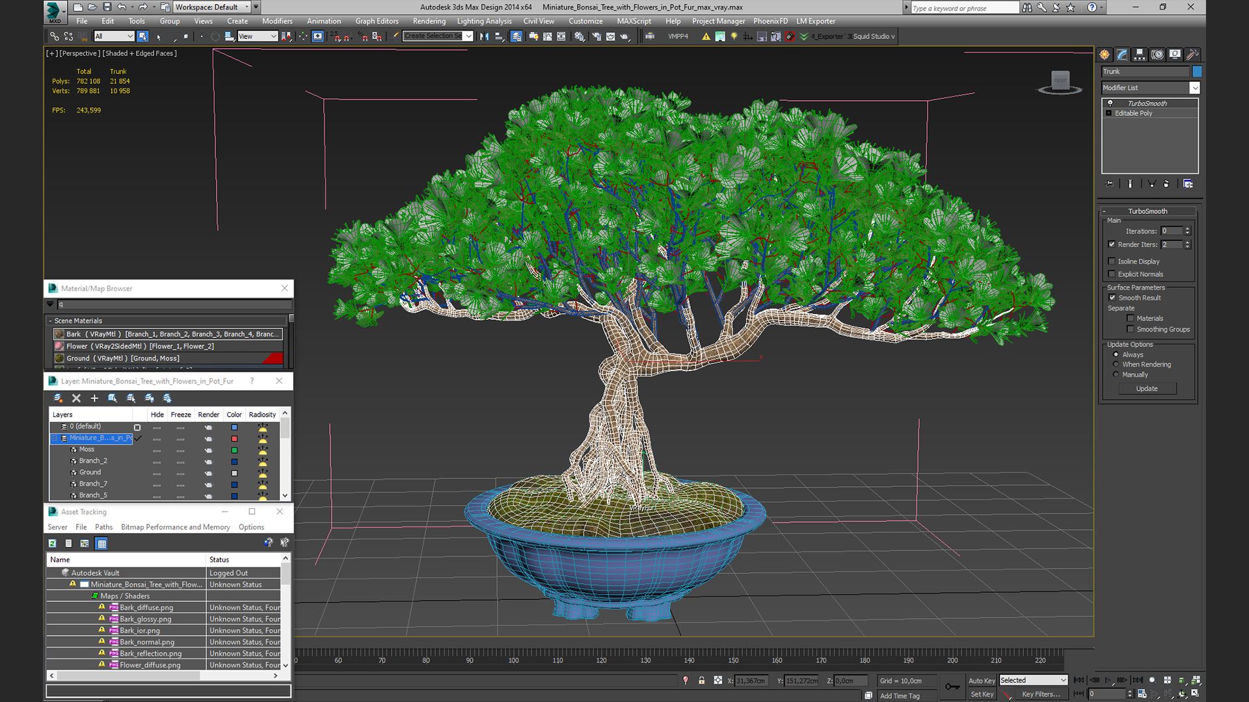The image size is (1249, 702).
Task: Click Open File folder icon
Action: tap(92, 7)
